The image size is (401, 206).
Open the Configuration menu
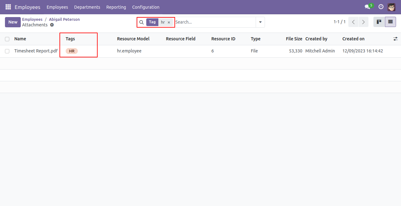point(146,7)
